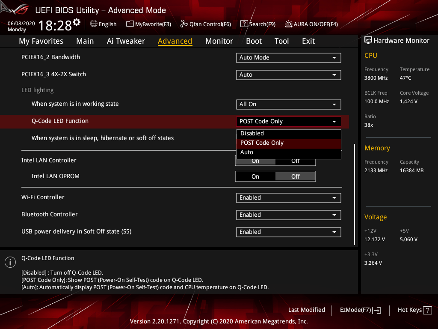This screenshot has width=438, height=329.
Task: Collapse Q-Code LED Function dropdown
Action: pos(289,121)
